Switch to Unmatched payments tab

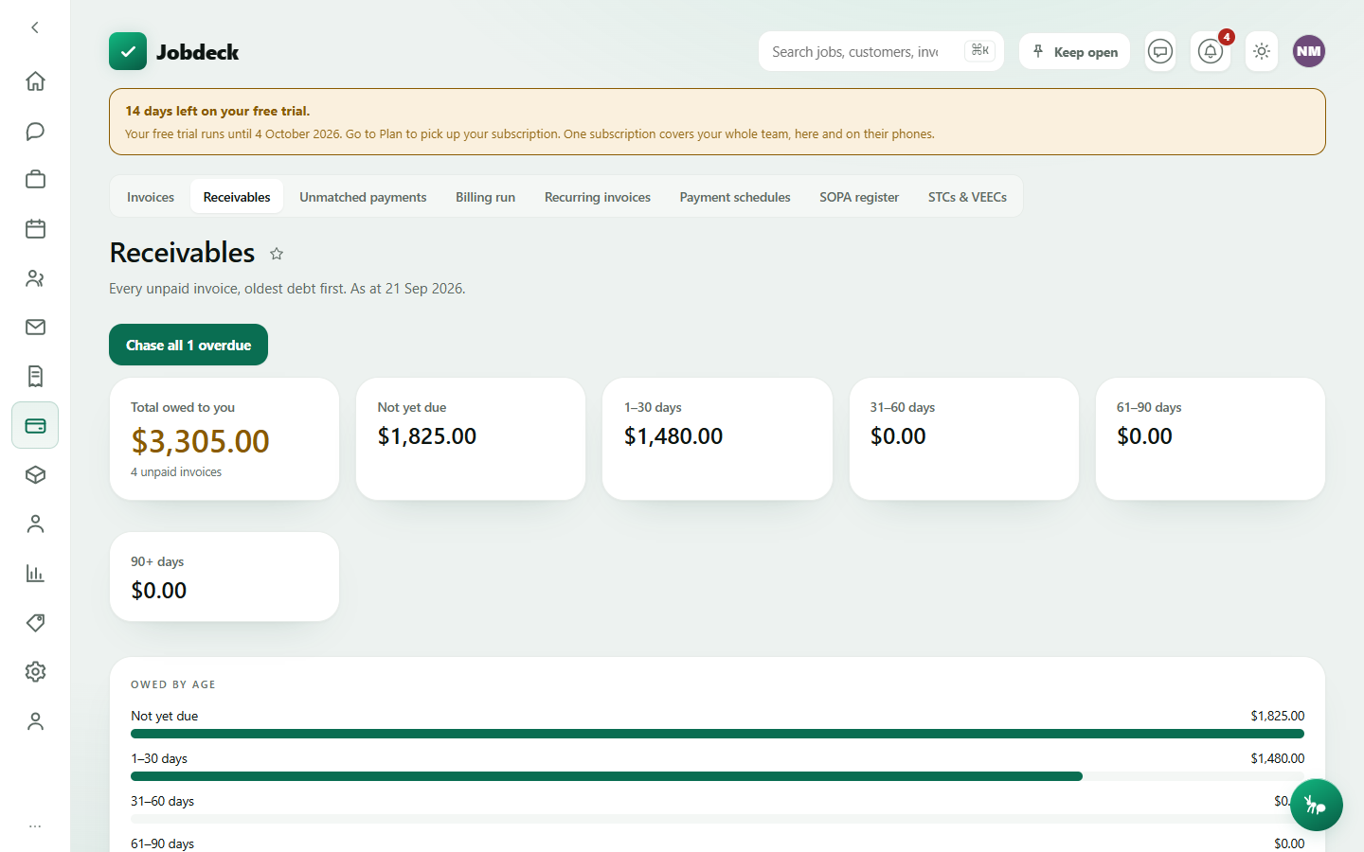[x=363, y=197]
